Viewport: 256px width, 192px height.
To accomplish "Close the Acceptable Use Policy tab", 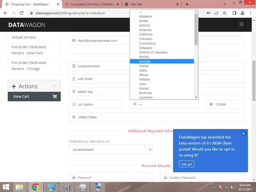I will pos(118,4).
